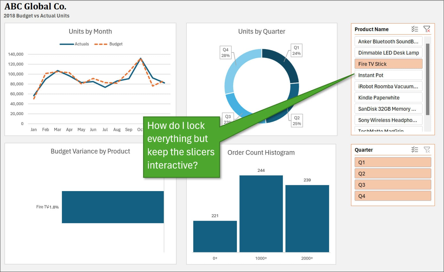Select Dimmable LED Desk Lamp slicer item
The height and width of the screenshot is (272, 444).
[x=388, y=53]
